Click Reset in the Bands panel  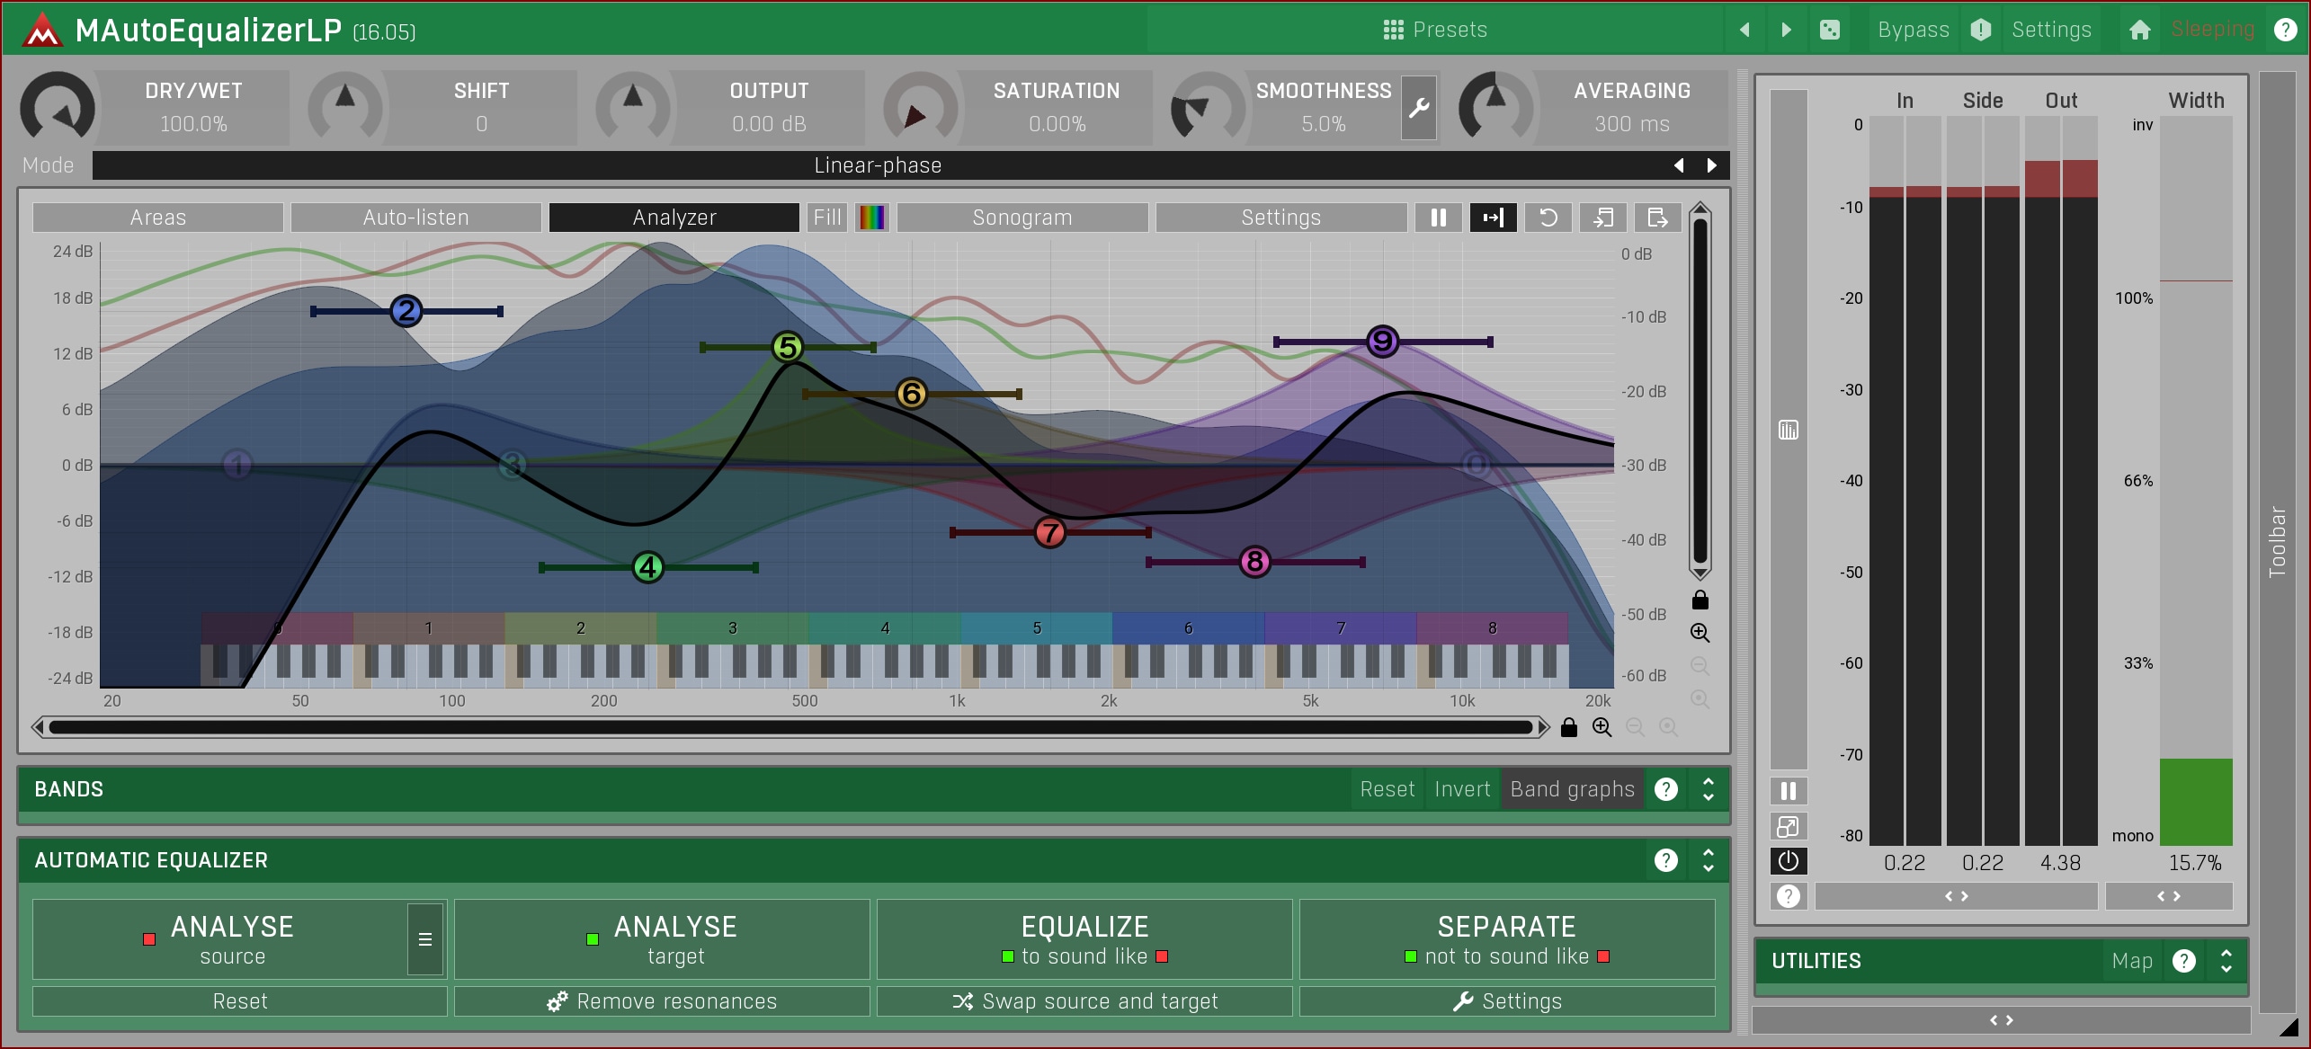[x=1387, y=789]
